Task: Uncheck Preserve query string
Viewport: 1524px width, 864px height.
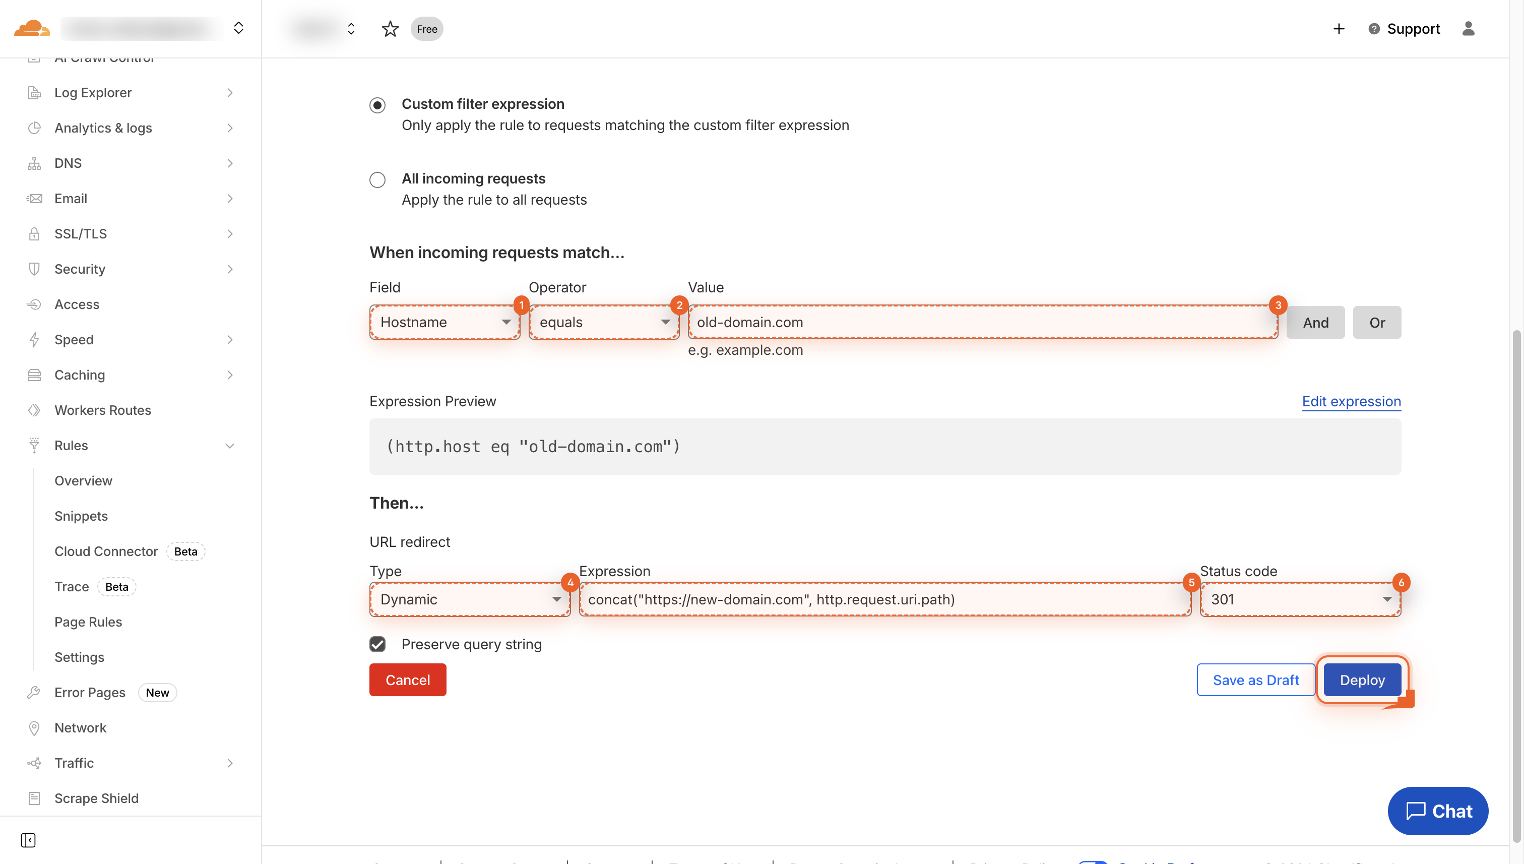Action: pyautogui.click(x=377, y=644)
